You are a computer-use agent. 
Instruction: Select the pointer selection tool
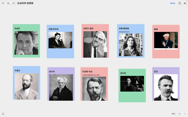(x=8, y=3)
